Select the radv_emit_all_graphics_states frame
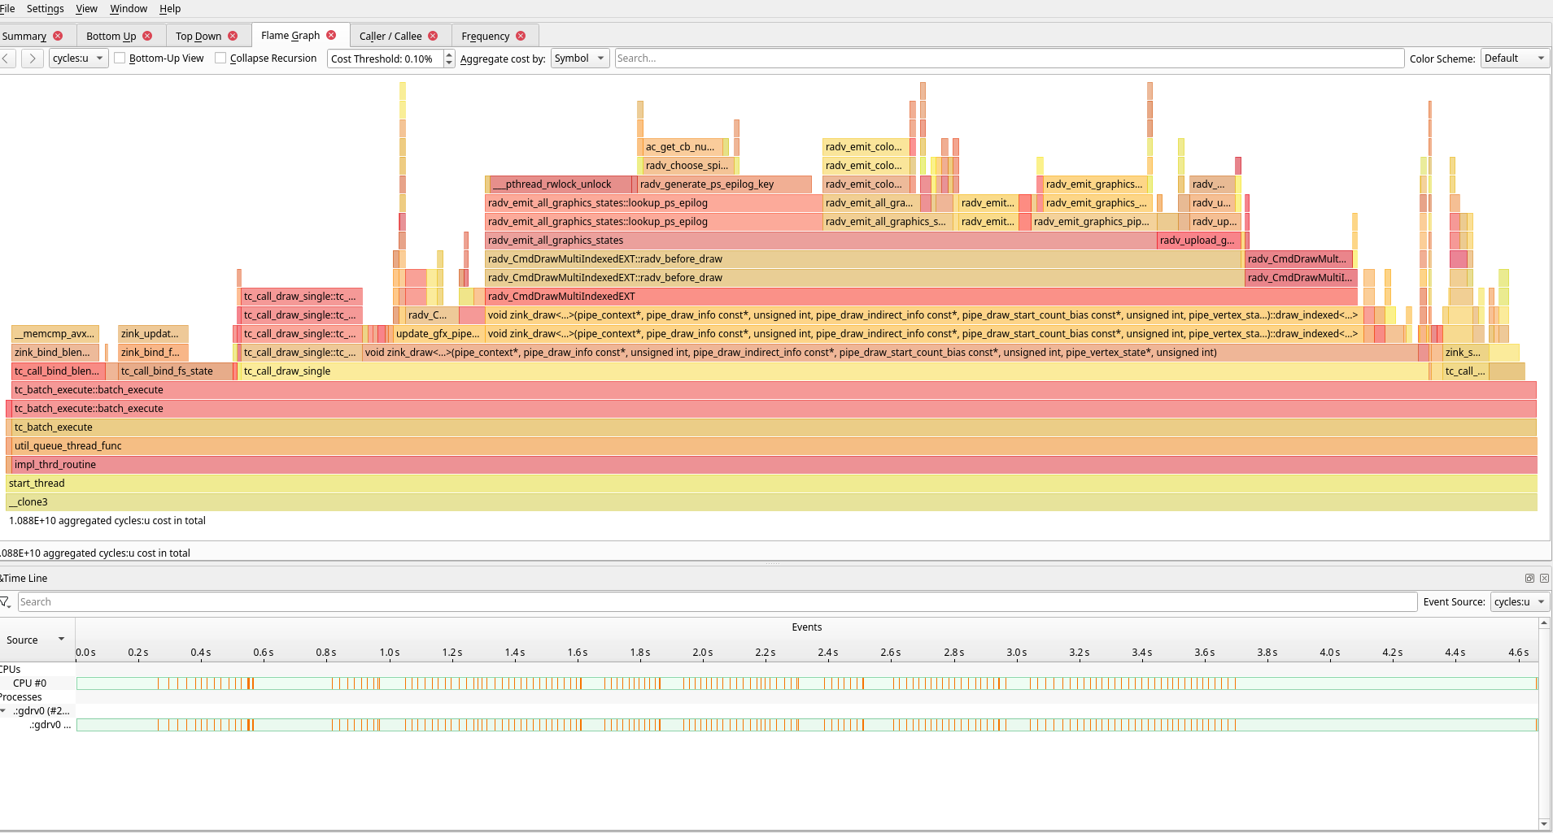 pos(821,241)
